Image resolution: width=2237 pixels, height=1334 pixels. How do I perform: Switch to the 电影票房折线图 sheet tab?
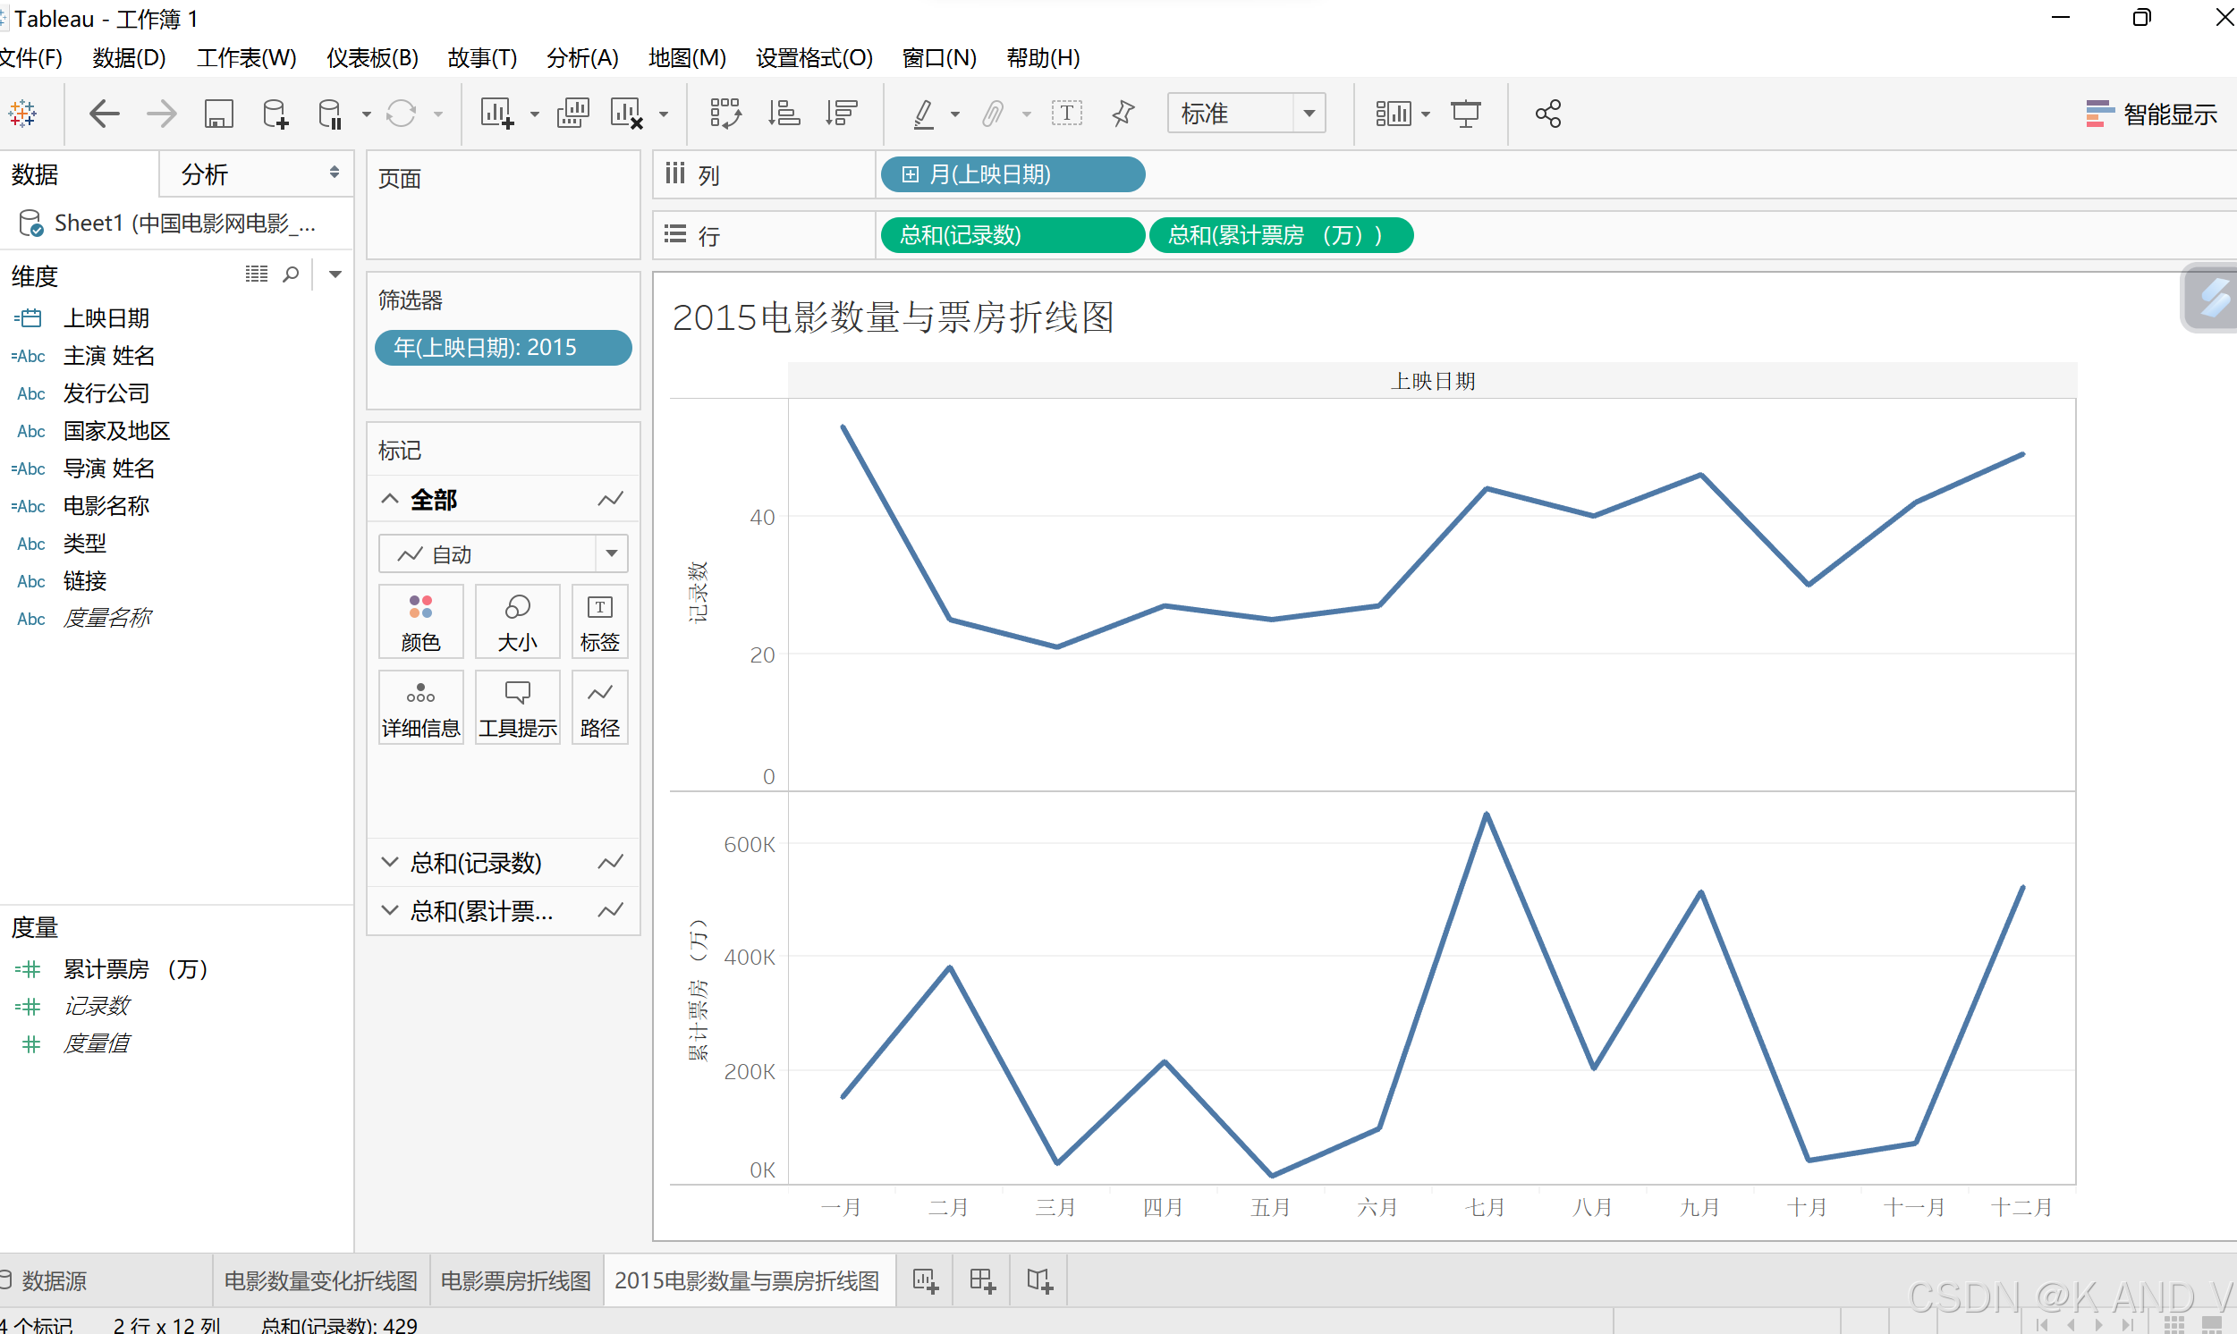(x=516, y=1280)
